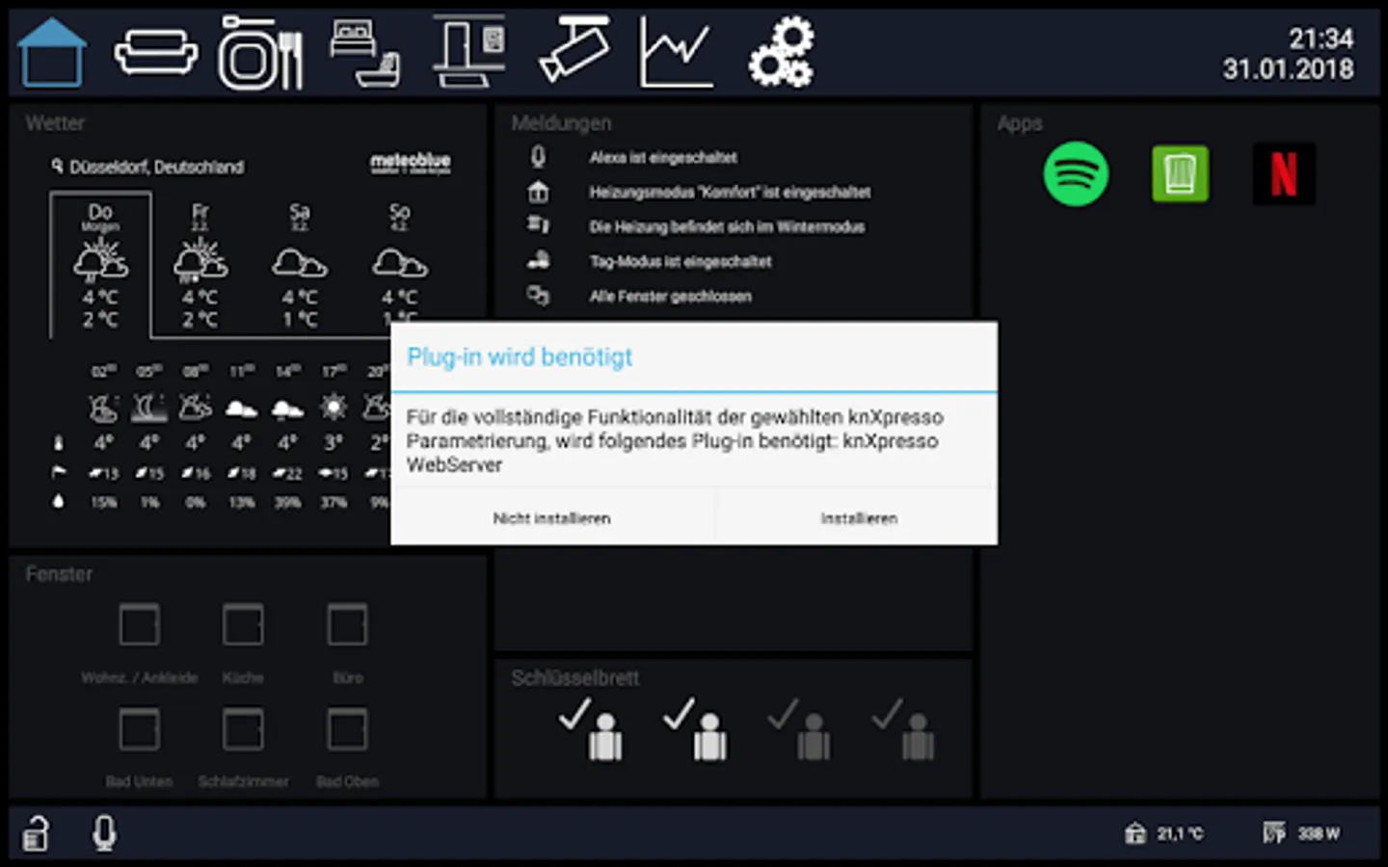Screen dimensions: 1388x867
Task: Toggle the fourth person in Schlüsselbrett
Action: point(903,729)
